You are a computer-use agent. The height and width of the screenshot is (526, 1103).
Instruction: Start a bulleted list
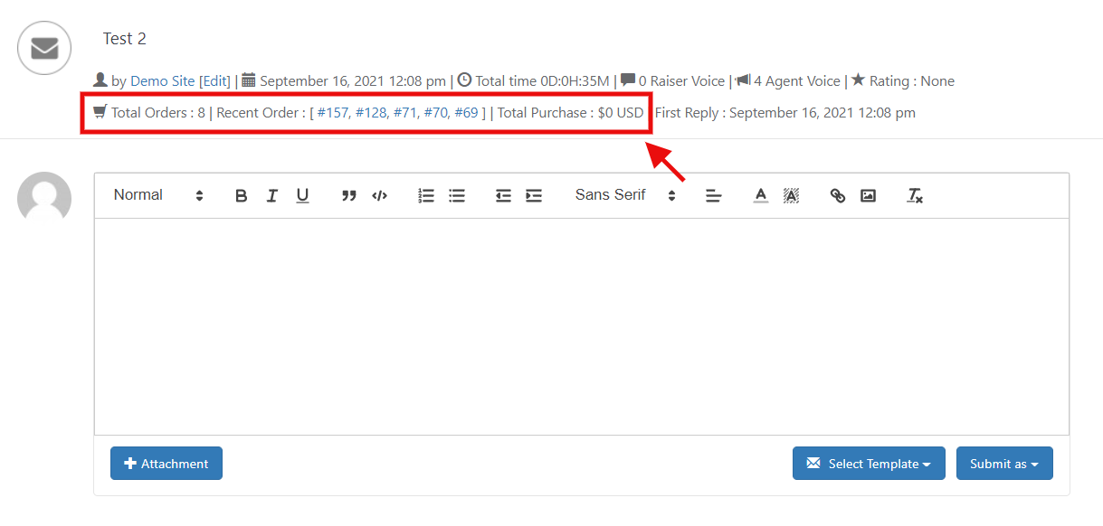pyautogui.click(x=457, y=195)
